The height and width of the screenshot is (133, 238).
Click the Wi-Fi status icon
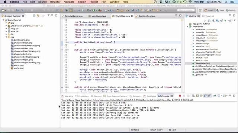click(190, 2)
